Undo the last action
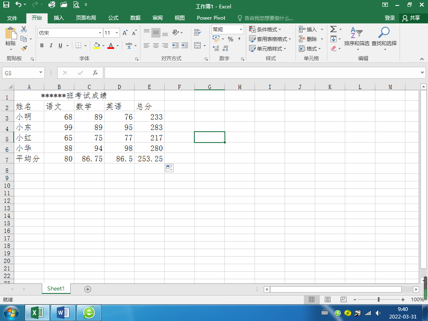The width and height of the screenshot is (428, 321). coord(18,5)
